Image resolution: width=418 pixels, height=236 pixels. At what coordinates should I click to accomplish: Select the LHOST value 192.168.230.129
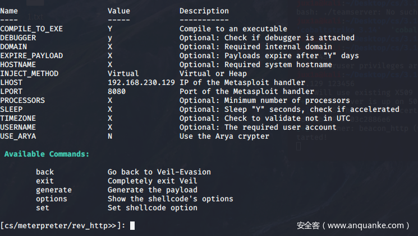[141, 83]
